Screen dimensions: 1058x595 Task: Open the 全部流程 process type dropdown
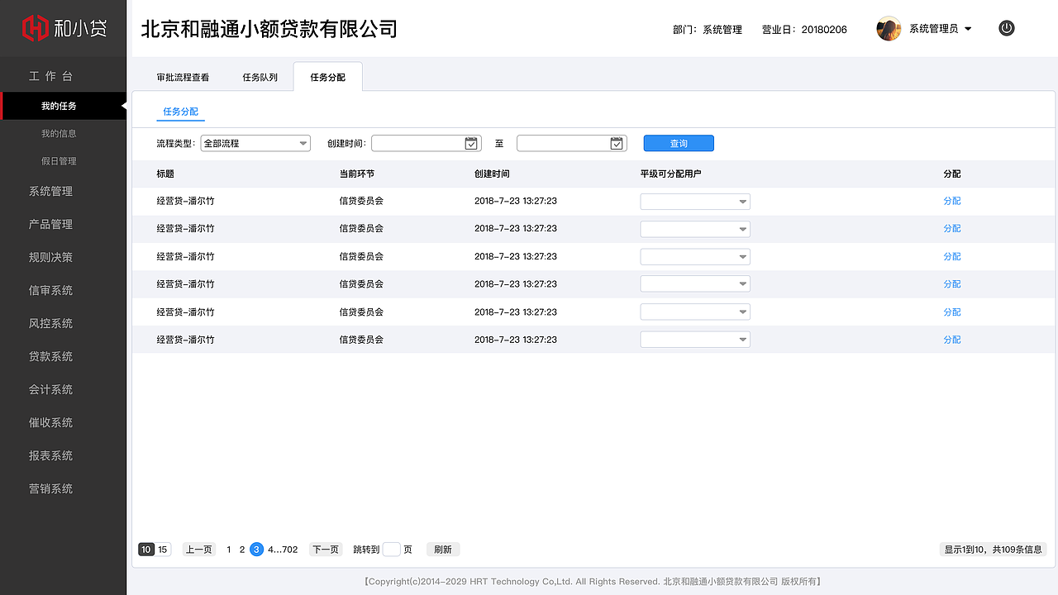[x=255, y=142]
